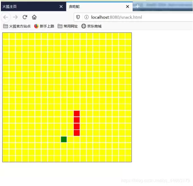The height and width of the screenshot is (186, 193).
Task: Click the Firefox icon beside 新手上路
Action: pyautogui.click(x=36, y=26)
